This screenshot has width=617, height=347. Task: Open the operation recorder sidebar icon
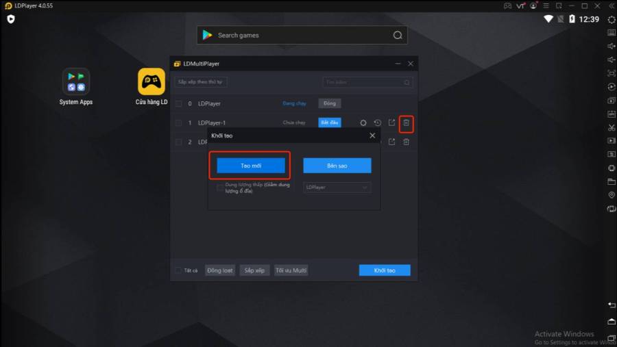click(612, 87)
